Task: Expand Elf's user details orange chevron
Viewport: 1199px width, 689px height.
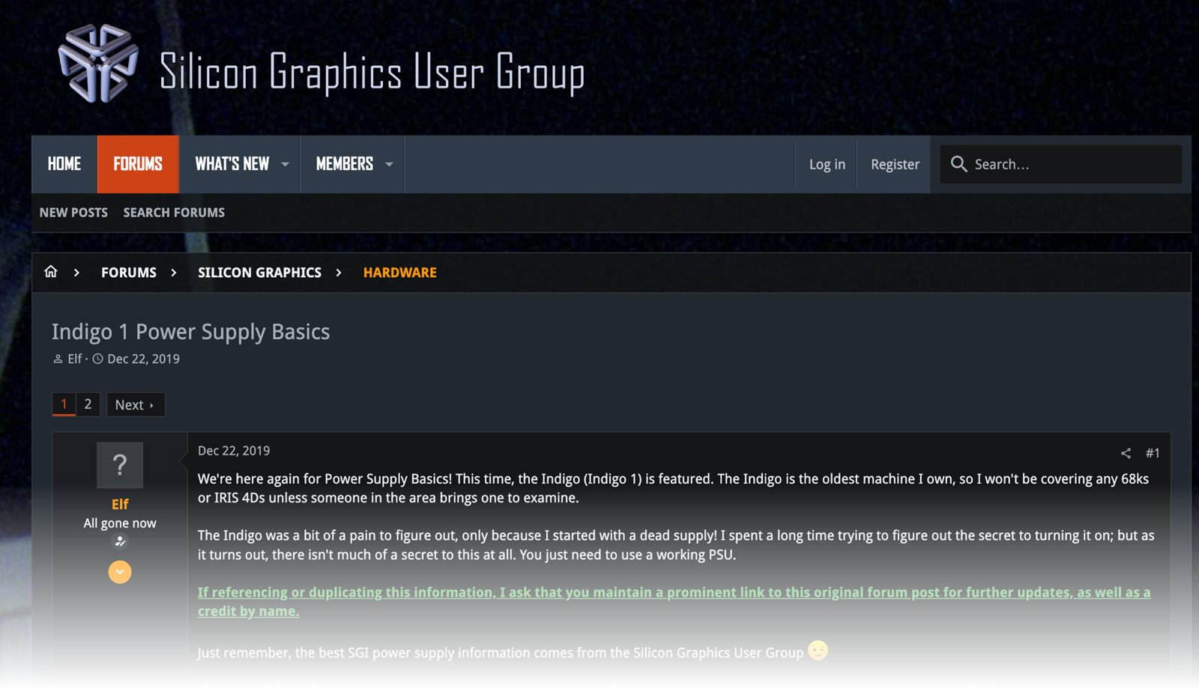Action: 120,572
